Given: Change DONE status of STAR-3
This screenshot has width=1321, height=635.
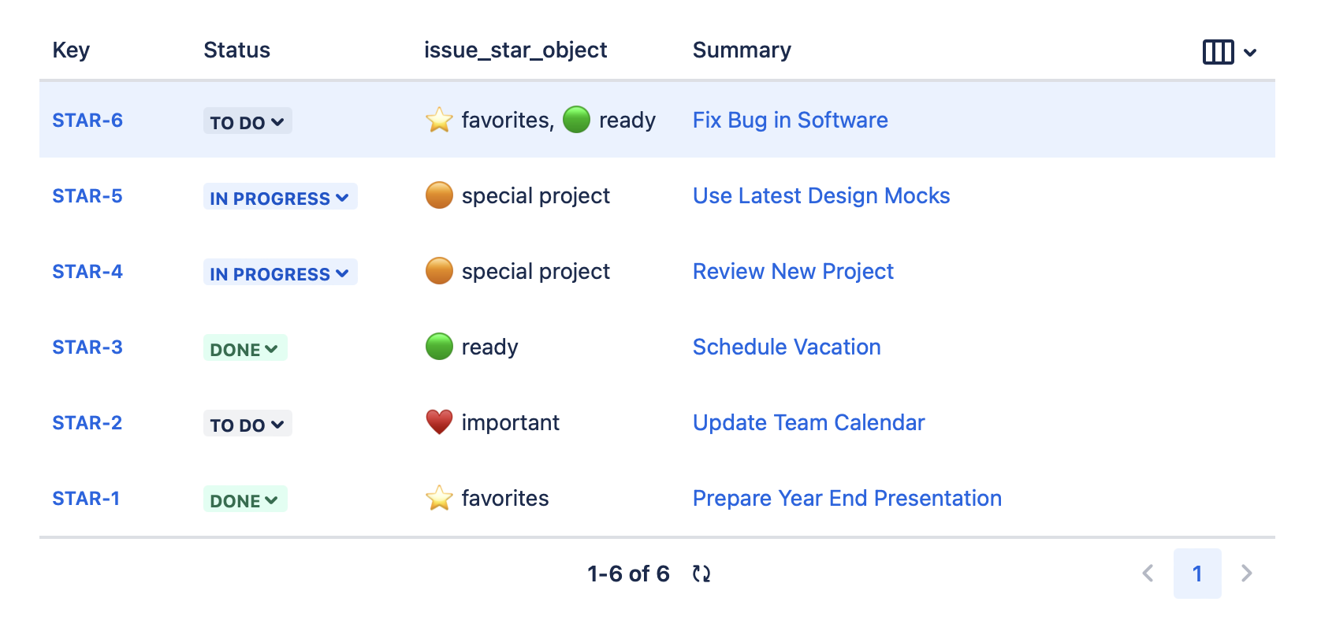Looking at the screenshot, I should tap(244, 348).
